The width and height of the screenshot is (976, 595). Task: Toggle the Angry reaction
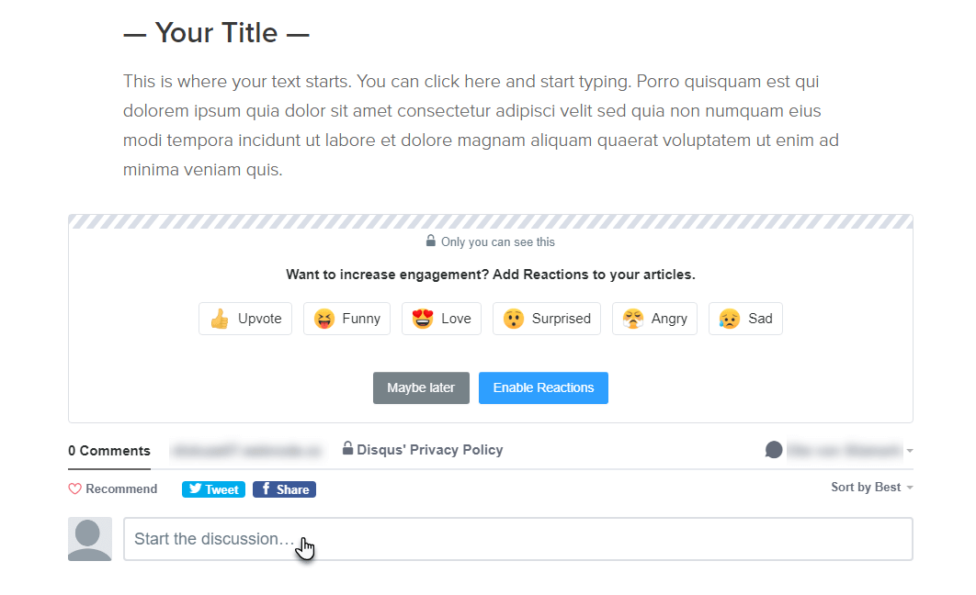(x=632, y=318)
